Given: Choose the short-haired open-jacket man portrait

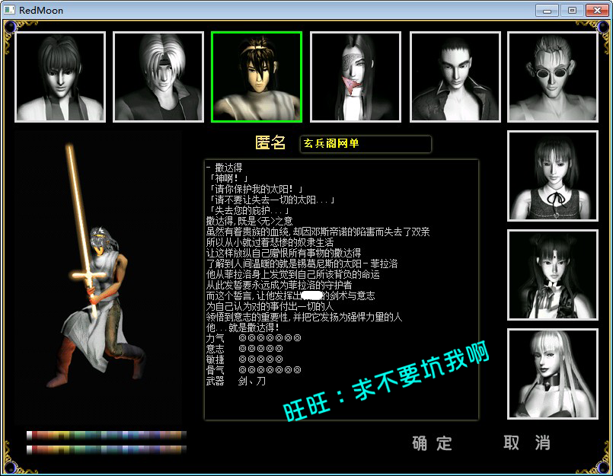Looking at the screenshot, I should [455, 77].
